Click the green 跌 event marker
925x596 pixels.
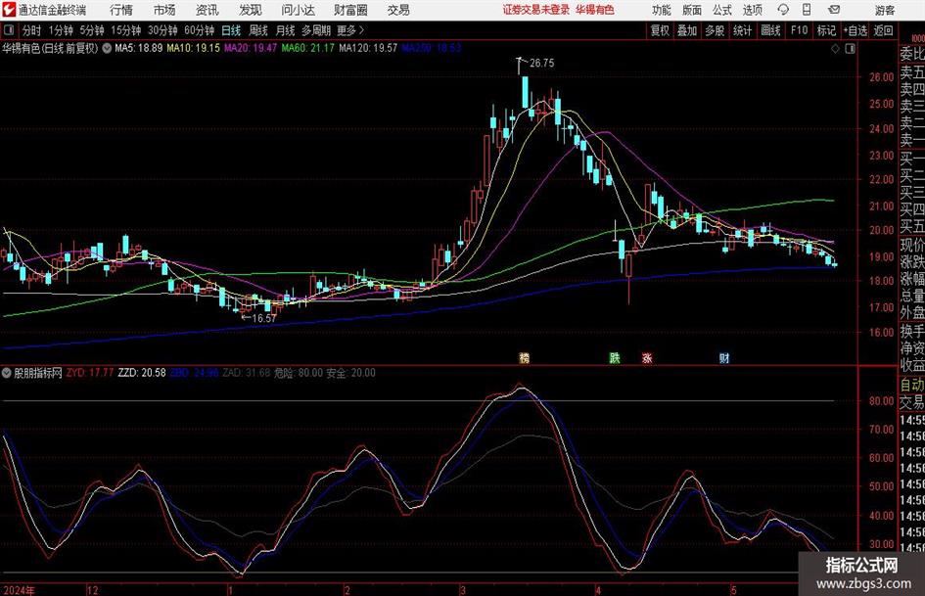point(615,357)
